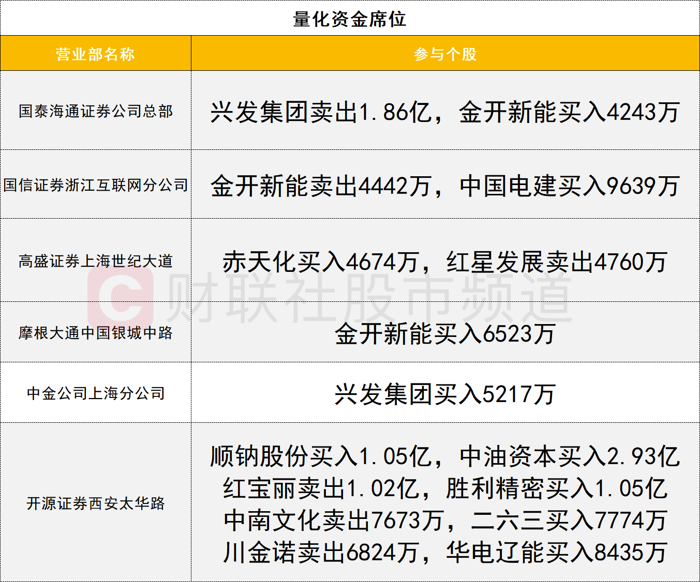The image size is (700, 582).
Task: Click the 兴发集团买入5217万 entry
Action: 445,394
